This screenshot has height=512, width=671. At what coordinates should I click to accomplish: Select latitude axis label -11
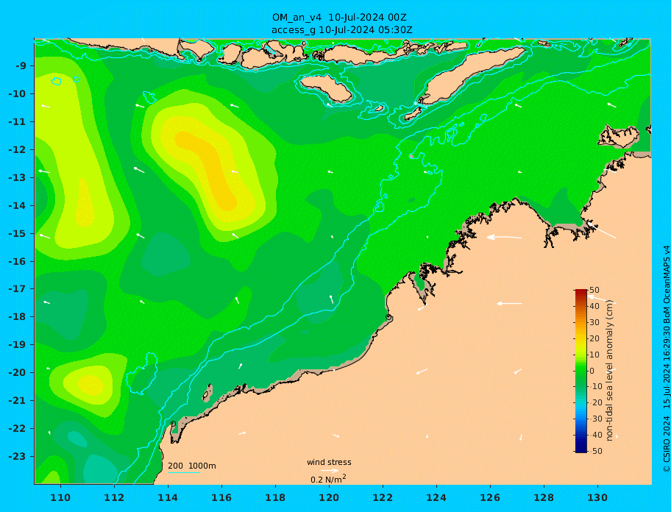(18, 122)
